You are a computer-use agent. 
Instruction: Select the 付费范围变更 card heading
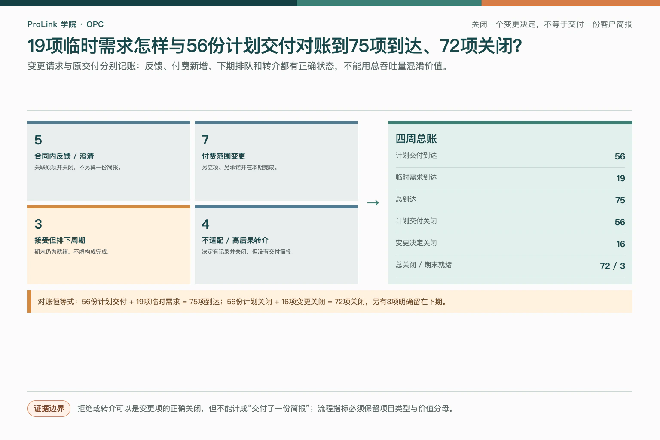(x=223, y=156)
